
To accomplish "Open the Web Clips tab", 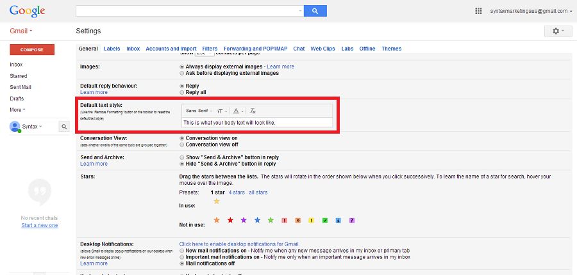I will tap(322, 49).
